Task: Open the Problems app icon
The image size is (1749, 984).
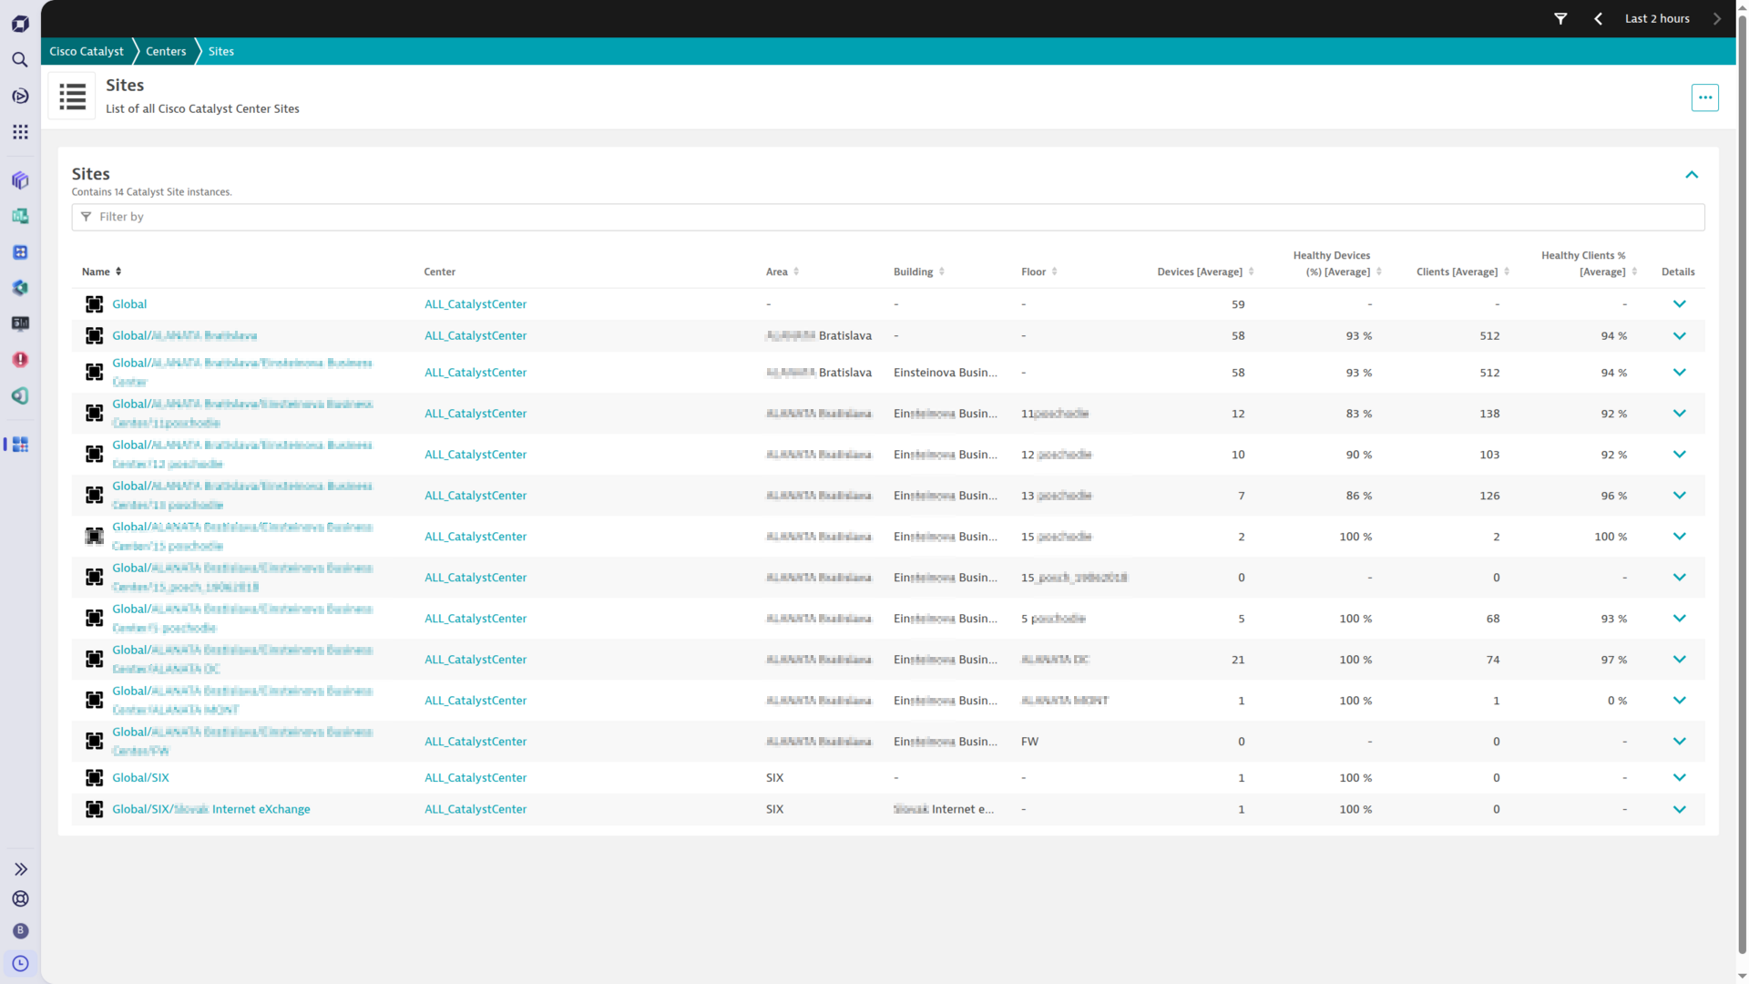Action: (x=20, y=360)
